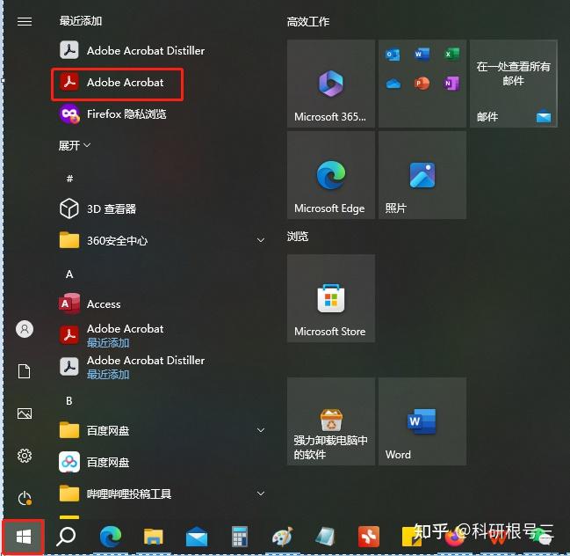
Task: Open the Word tile
Action: click(x=422, y=421)
